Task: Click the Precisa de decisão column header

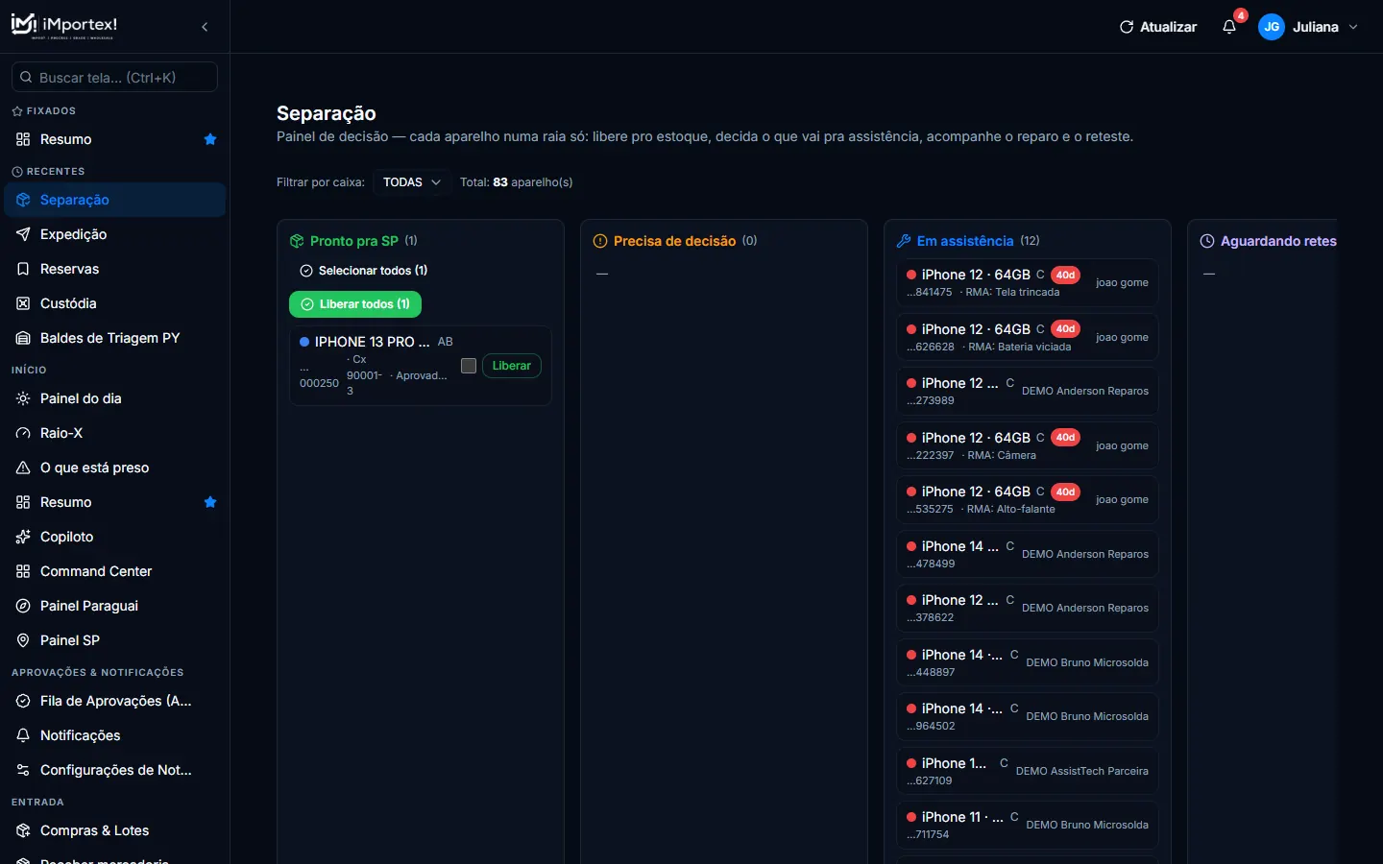Action: coord(675,241)
